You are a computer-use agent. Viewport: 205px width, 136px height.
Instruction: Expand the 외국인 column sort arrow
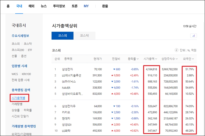(193, 59)
